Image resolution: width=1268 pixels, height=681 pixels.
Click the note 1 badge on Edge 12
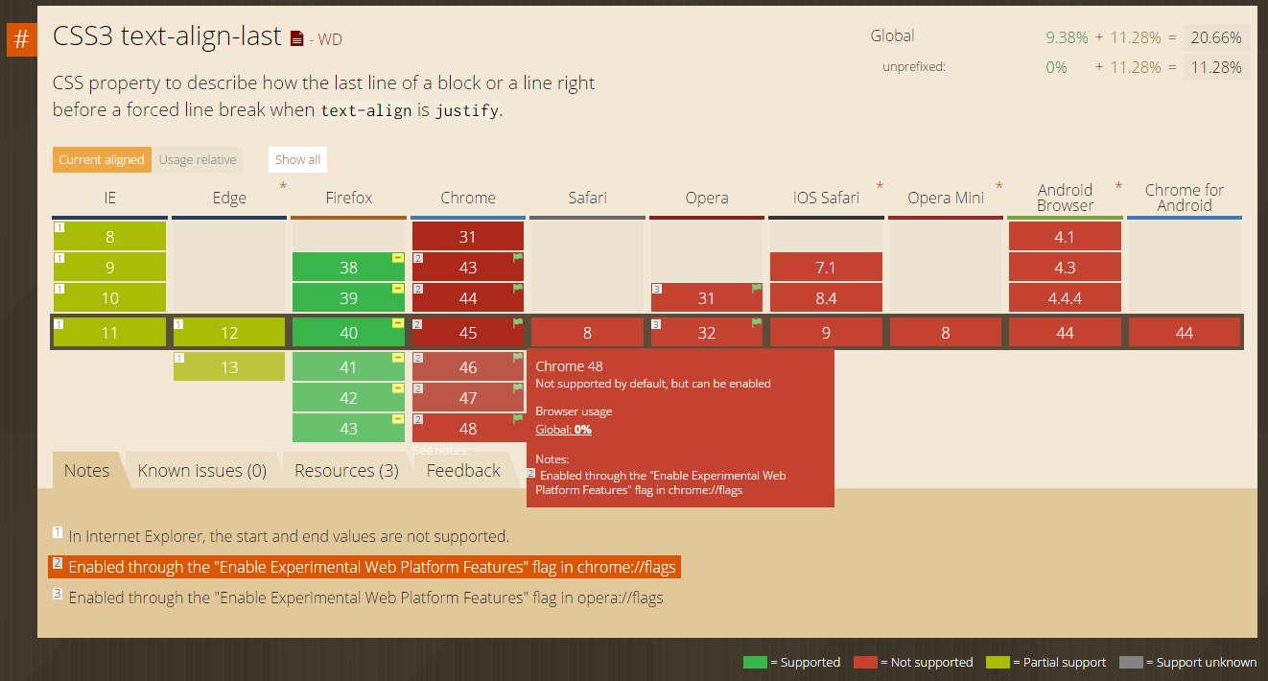(x=178, y=324)
